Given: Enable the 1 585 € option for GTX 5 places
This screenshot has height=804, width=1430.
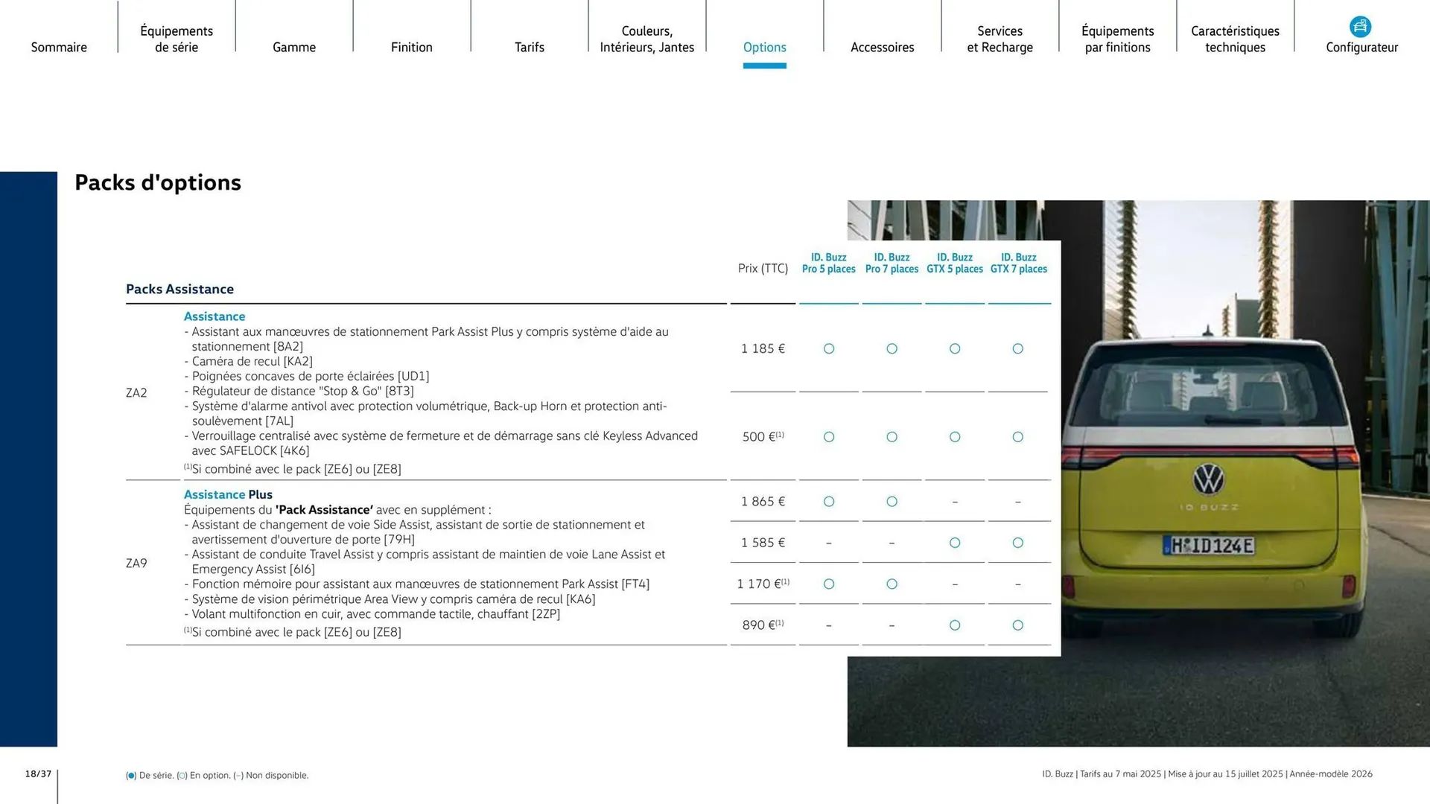Looking at the screenshot, I should (955, 543).
